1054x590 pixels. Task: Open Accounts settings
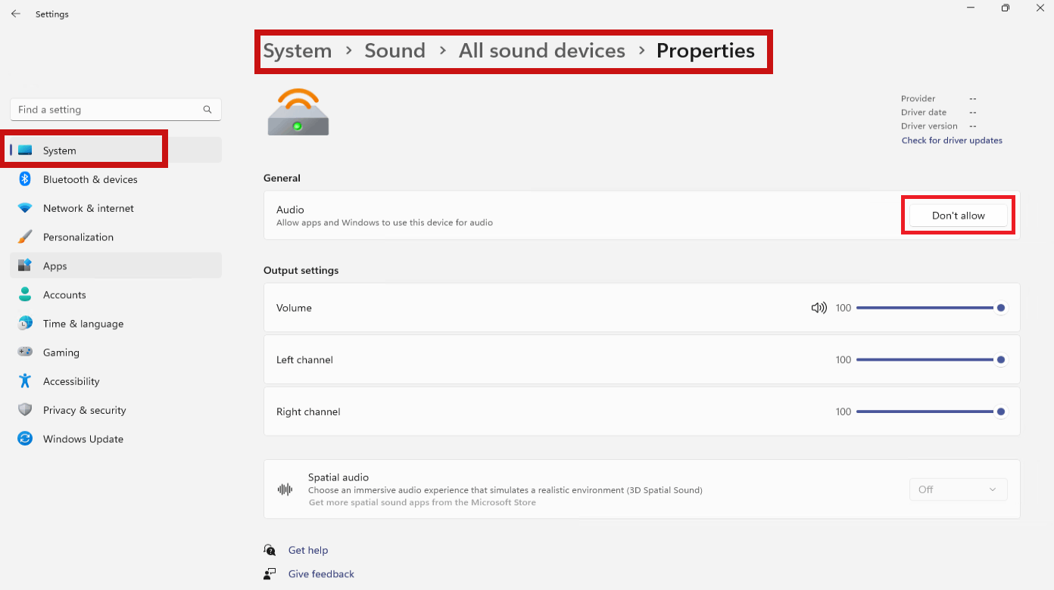pos(115,294)
